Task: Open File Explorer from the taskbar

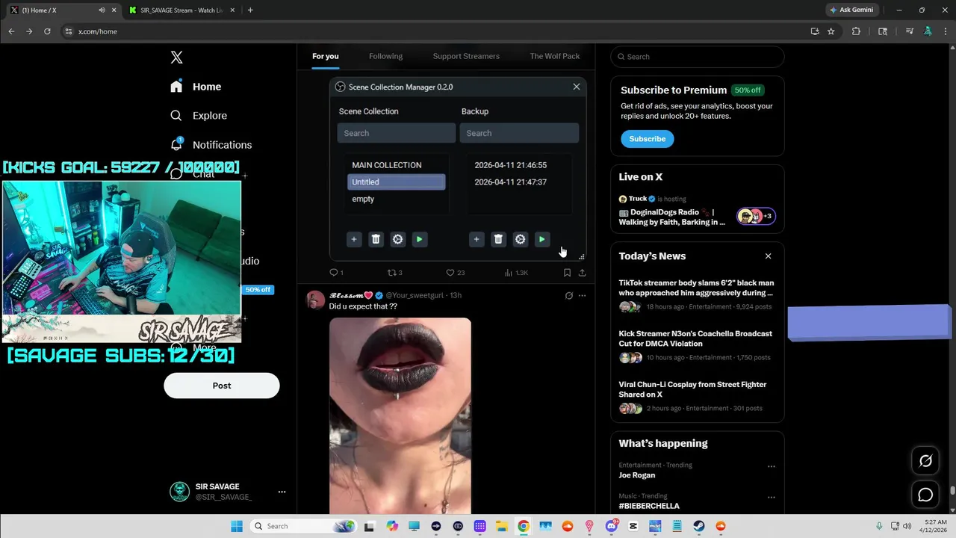Action: [x=502, y=526]
